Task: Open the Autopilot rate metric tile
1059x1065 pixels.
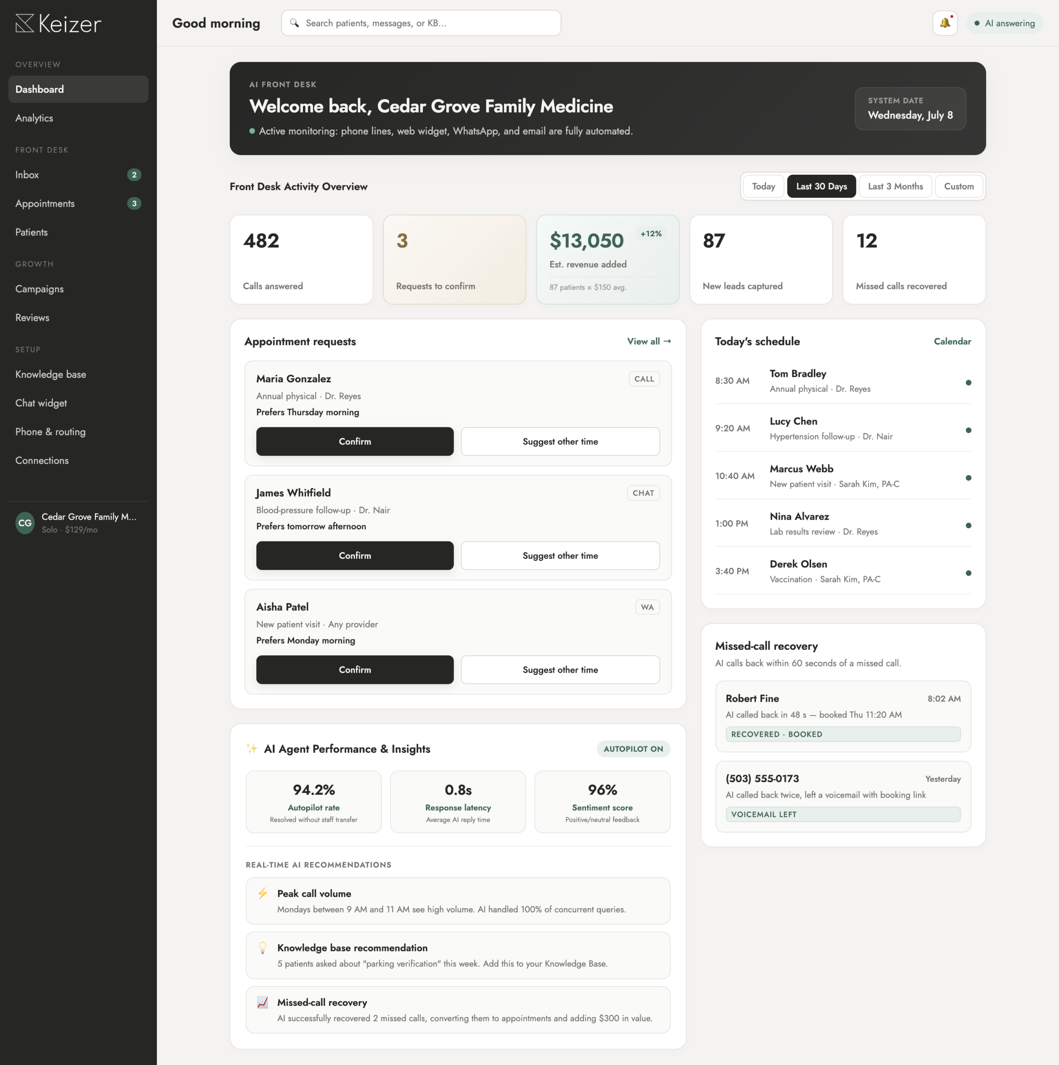Action: point(314,802)
